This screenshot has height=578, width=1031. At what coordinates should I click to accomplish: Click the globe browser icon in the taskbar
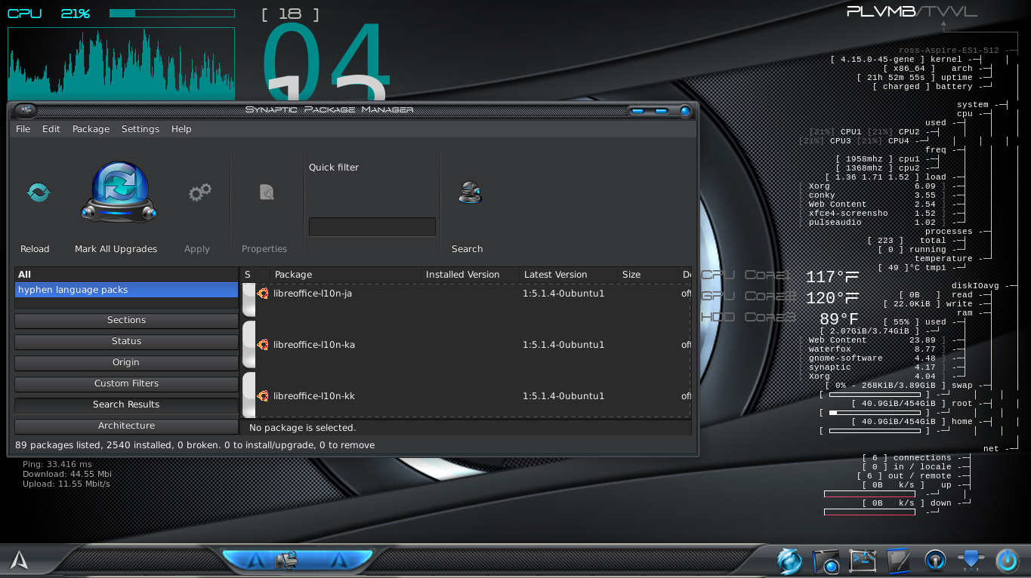[x=789, y=561]
